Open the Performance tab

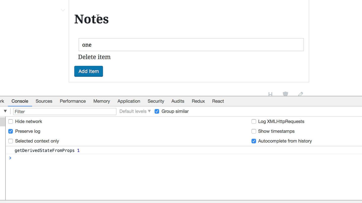[x=73, y=101]
